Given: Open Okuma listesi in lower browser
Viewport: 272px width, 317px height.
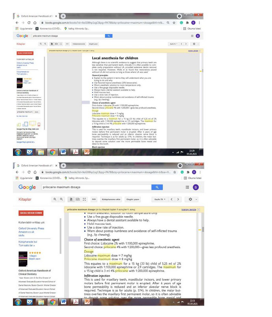Looking at the screenshot, I should [193, 178].
